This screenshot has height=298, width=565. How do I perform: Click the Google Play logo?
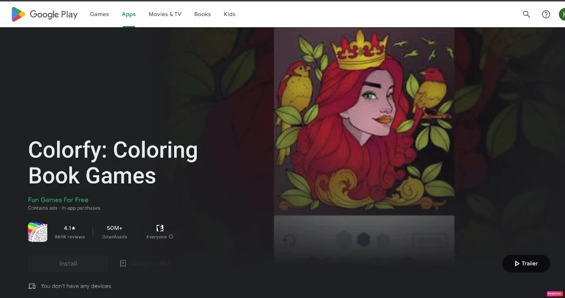pyautogui.click(x=44, y=14)
